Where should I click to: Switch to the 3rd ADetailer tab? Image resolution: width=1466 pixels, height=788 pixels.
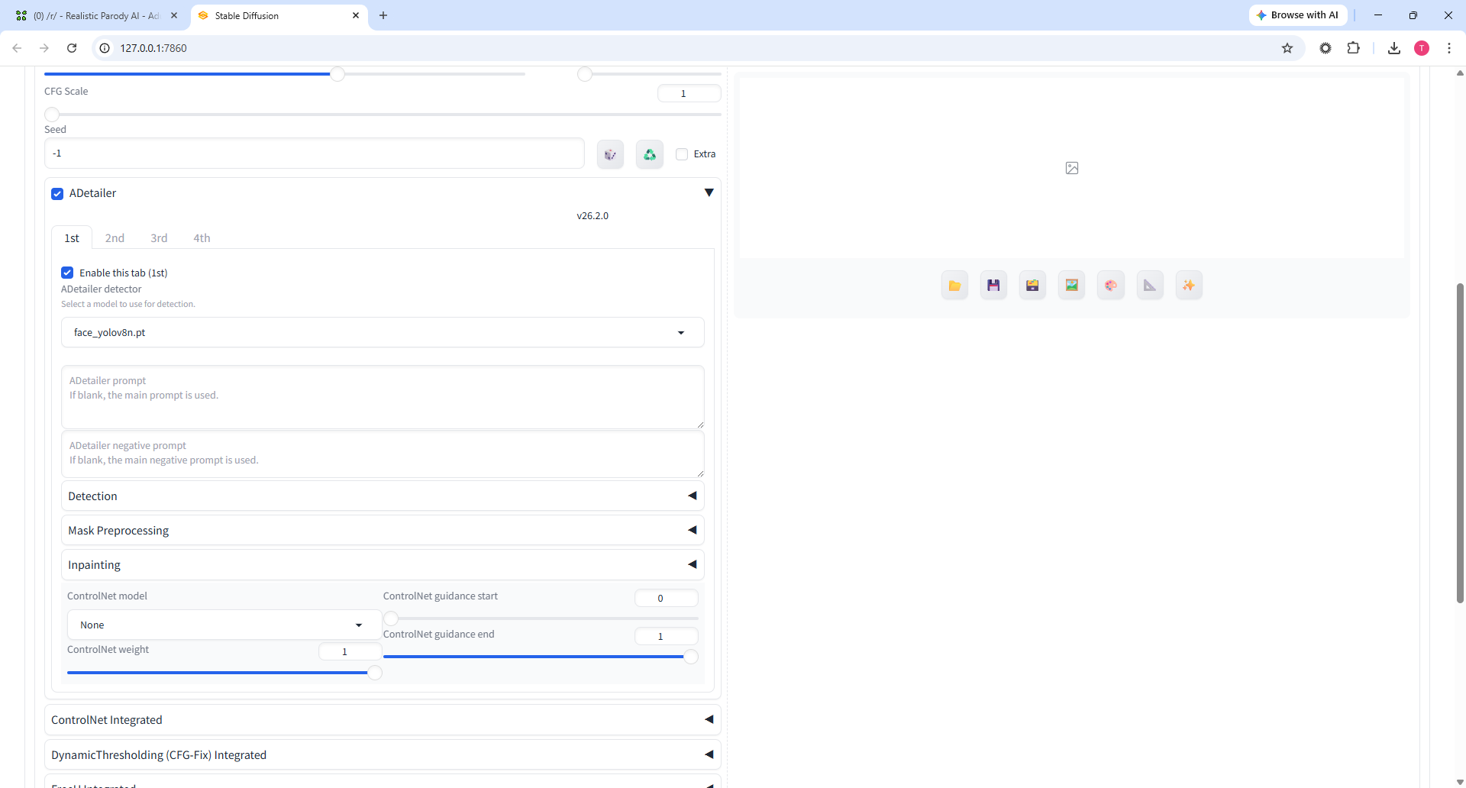(159, 238)
